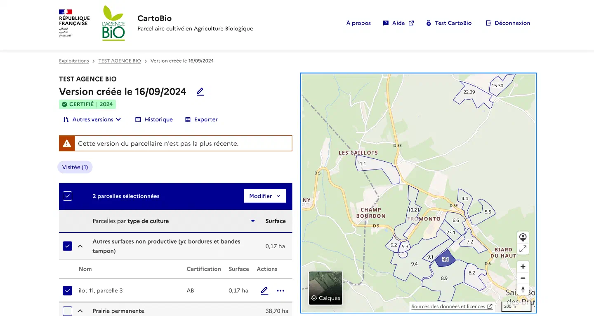Go to Test CartoBio
Viewport: 594px width, 316px height.
tap(449, 23)
